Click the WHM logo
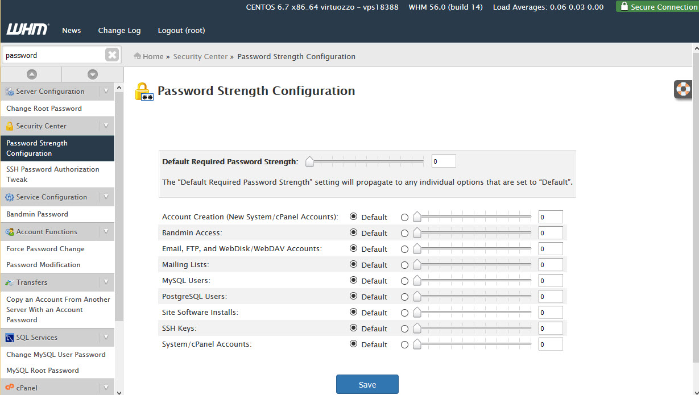The height and width of the screenshot is (395, 699). [x=27, y=30]
